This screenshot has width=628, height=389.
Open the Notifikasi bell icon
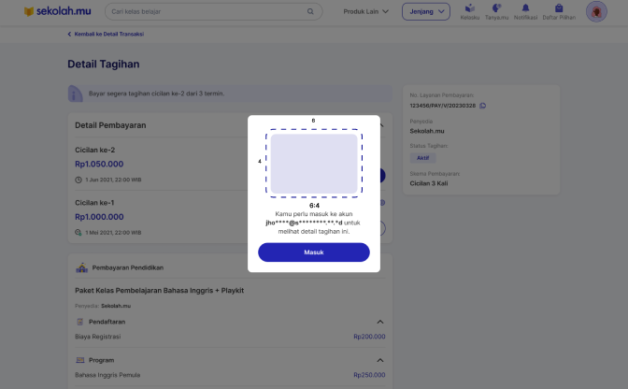point(525,9)
